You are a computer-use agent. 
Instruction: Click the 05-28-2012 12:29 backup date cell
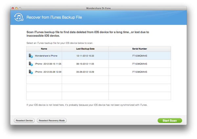point(85,72)
